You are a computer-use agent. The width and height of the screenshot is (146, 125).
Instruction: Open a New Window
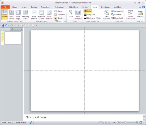click(106, 15)
